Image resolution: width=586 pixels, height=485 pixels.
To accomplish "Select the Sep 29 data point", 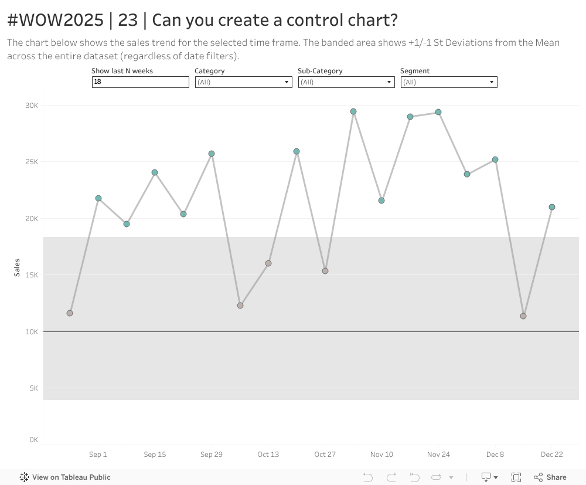I will (x=212, y=154).
